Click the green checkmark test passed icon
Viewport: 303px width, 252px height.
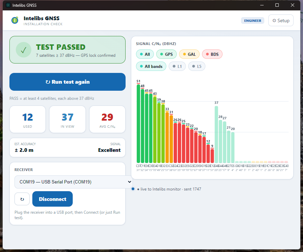pos(24,50)
